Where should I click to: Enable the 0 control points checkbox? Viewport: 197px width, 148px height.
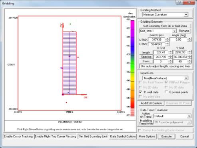(166, 92)
